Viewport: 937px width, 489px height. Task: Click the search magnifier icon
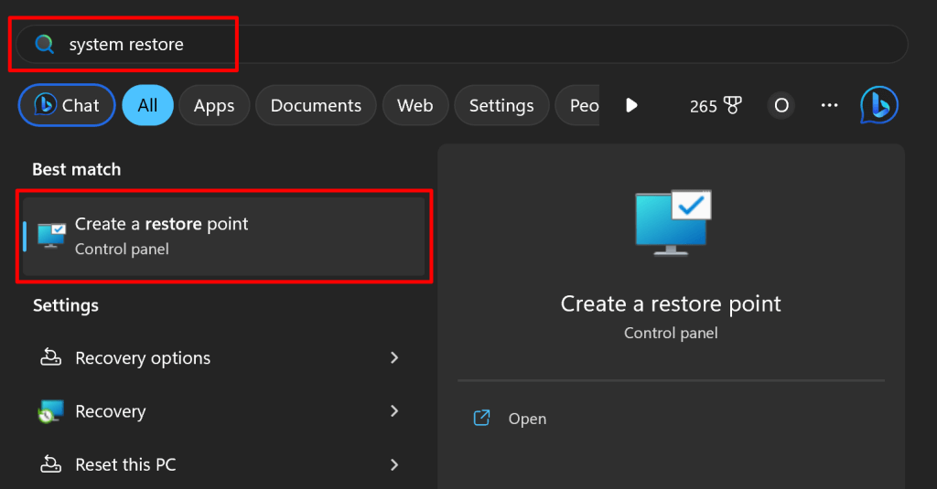click(x=44, y=44)
